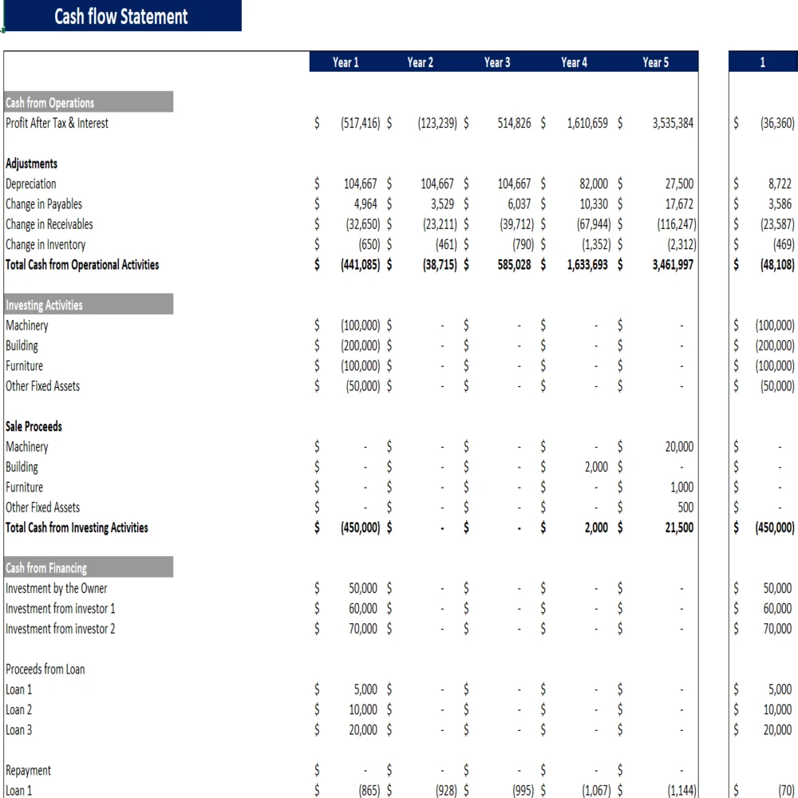Screen dimensions: 798x798
Task: Click the Cash from Operations section header
Action: click(49, 102)
